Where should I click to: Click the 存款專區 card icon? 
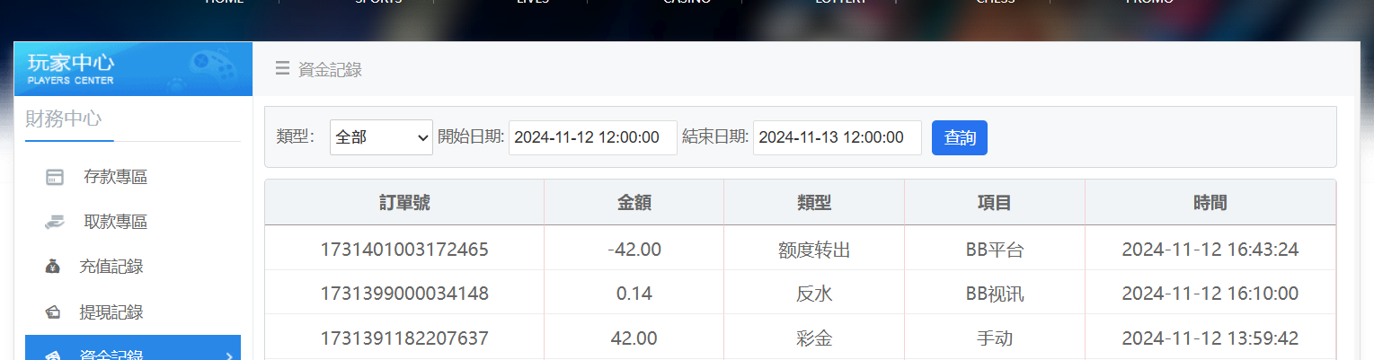(55, 177)
